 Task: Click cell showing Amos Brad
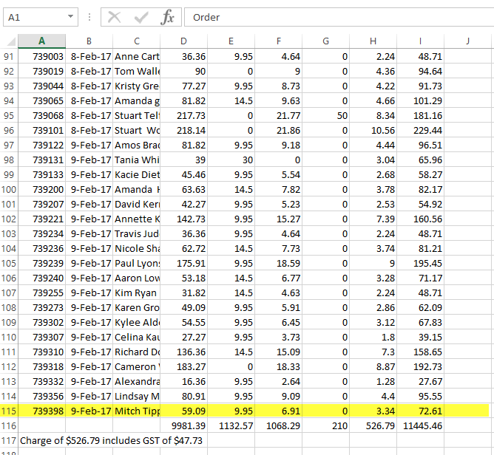click(136, 146)
